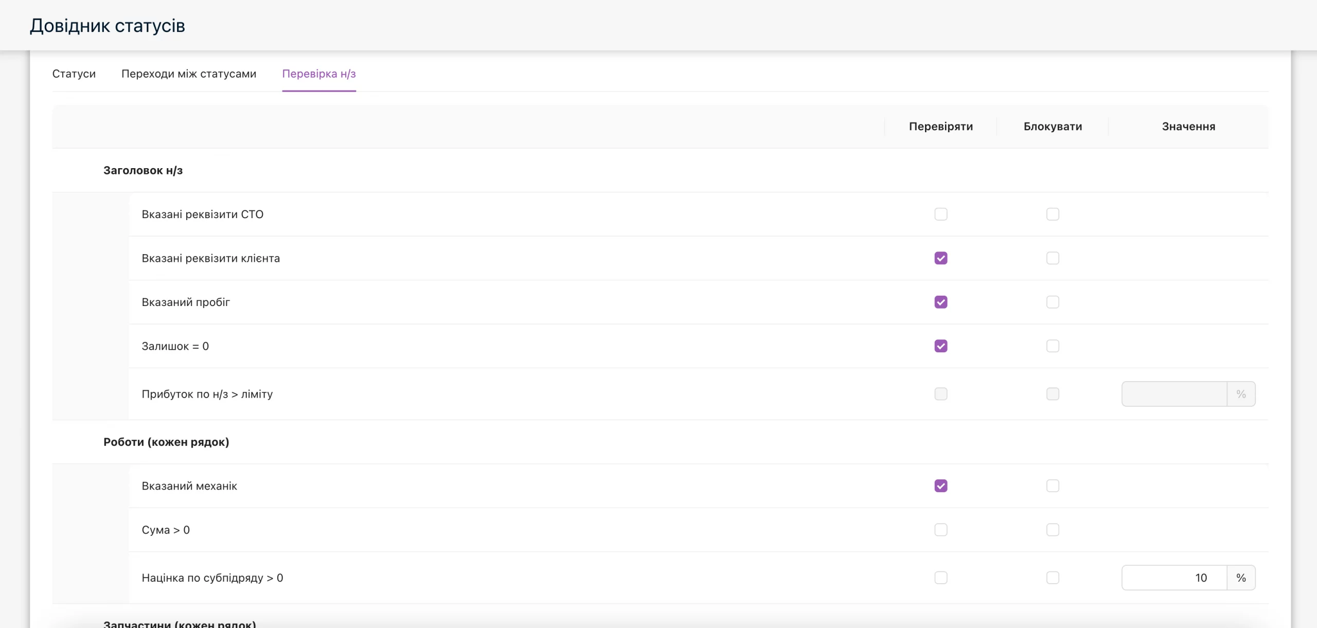Click the Вказані реквізити клієнта row label
This screenshot has height=628, width=1317.
[211, 258]
